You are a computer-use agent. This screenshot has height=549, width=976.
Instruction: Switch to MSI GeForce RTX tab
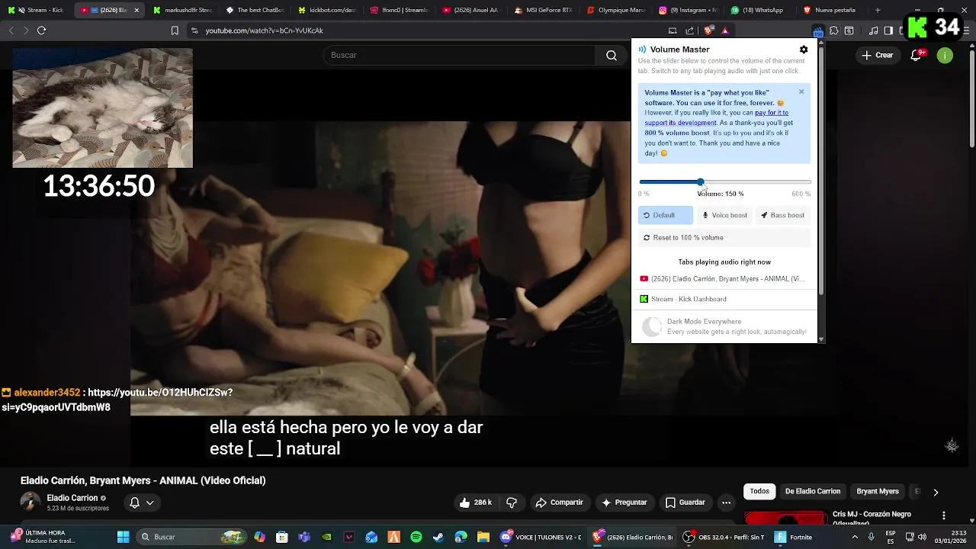(x=544, y=10)
